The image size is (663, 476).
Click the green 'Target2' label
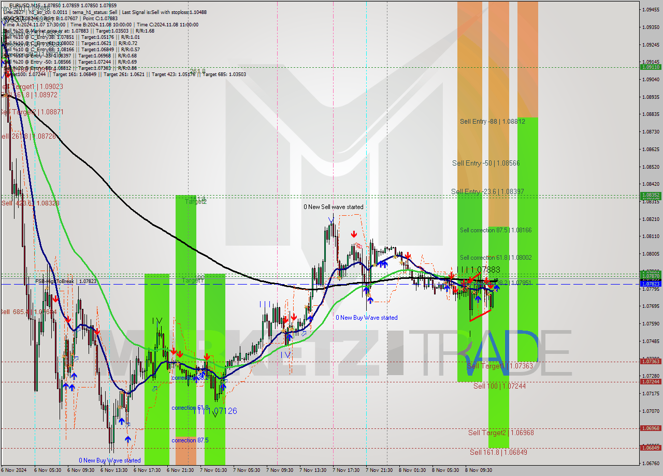(196, 202)
